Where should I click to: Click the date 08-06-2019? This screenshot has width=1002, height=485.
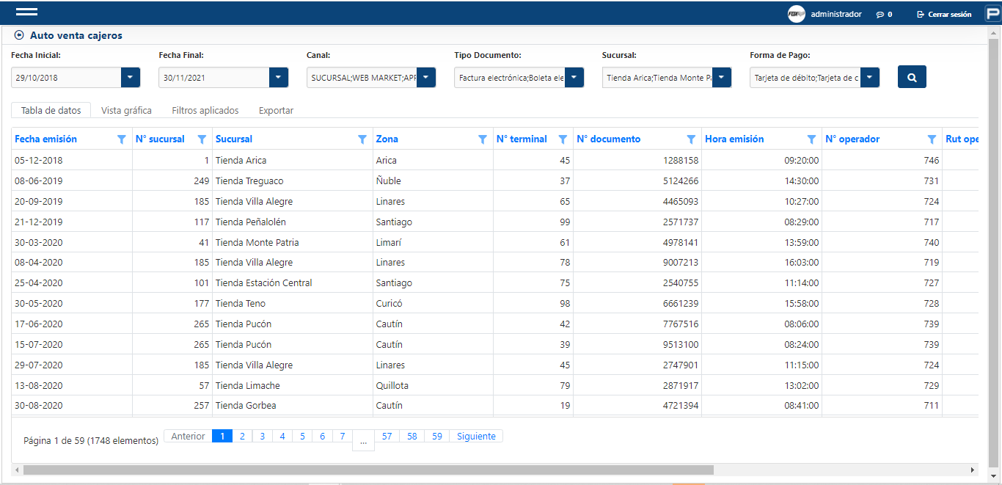point(39,180)
